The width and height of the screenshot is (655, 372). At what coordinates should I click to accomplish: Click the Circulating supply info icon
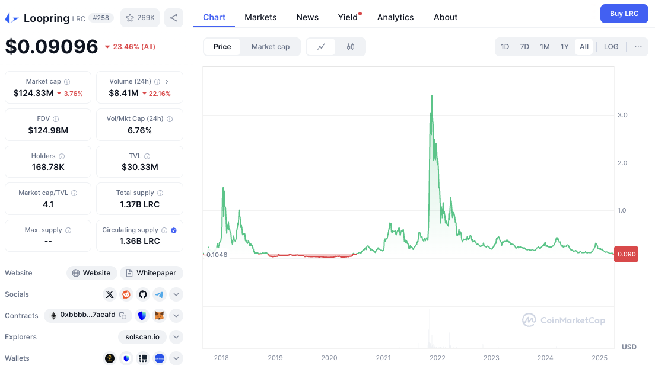(x=164, y=230)
